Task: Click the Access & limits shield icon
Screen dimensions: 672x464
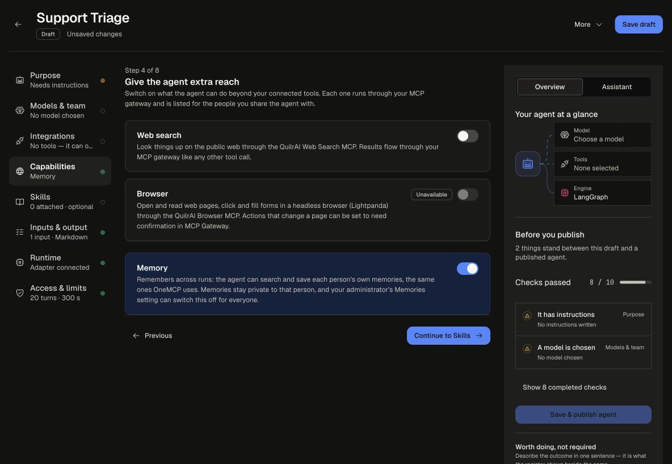Action: click(20, 293)
